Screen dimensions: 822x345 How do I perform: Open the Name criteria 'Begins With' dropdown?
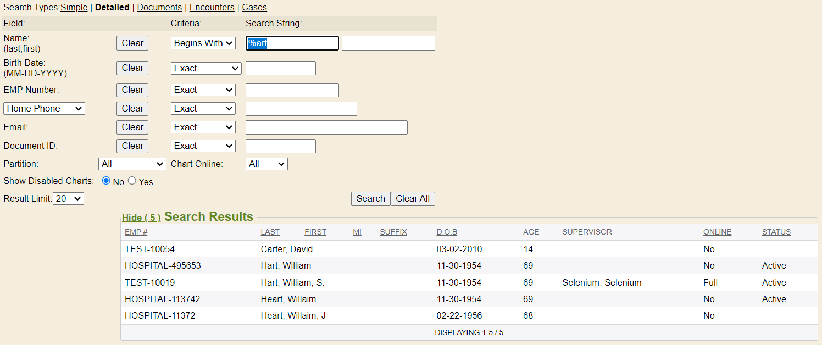coord(203,43)
